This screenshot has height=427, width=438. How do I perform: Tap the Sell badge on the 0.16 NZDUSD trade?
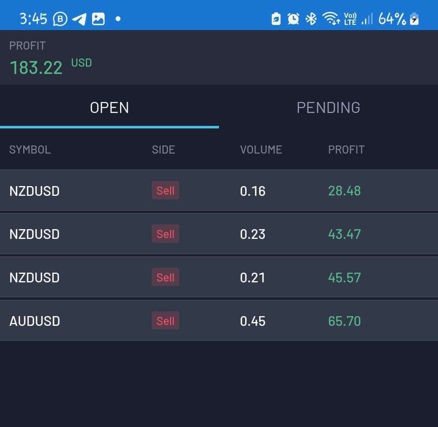(x=165, y=191)
